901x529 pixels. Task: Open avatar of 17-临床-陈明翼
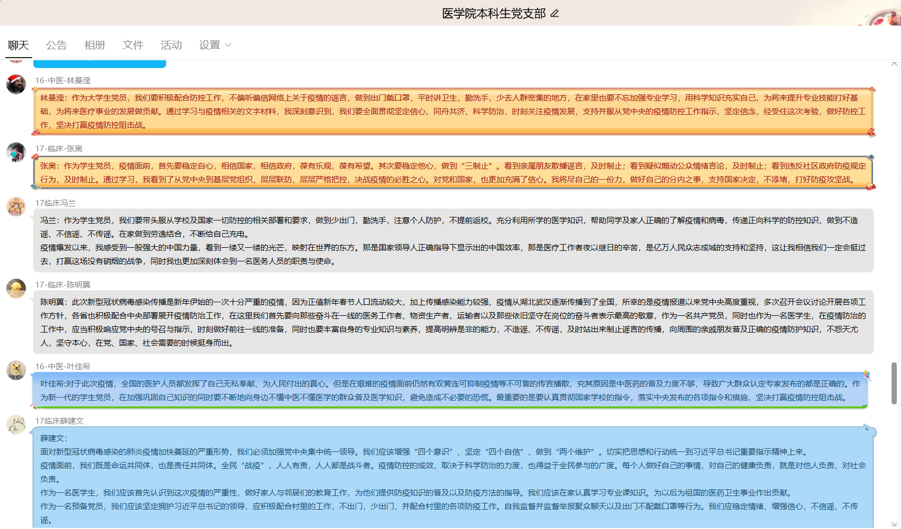16,289
